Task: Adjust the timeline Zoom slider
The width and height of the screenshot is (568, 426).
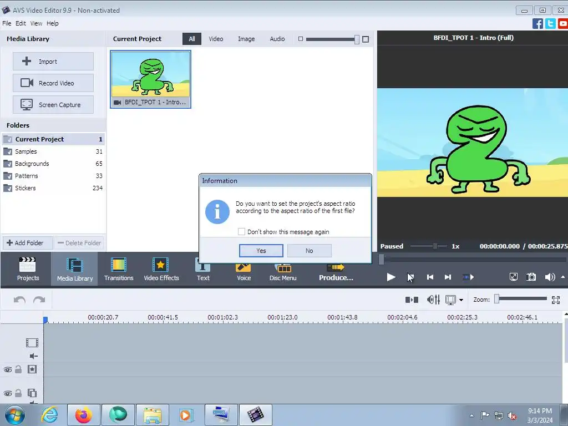Action: pos(497,299)
